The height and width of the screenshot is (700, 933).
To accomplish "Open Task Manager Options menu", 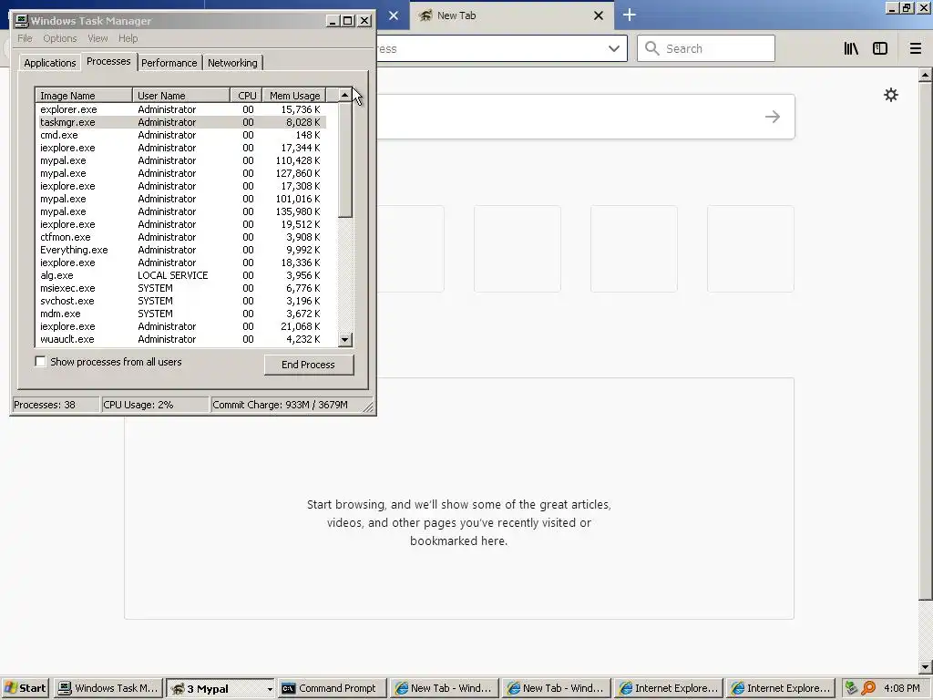I will coord(59,38).
